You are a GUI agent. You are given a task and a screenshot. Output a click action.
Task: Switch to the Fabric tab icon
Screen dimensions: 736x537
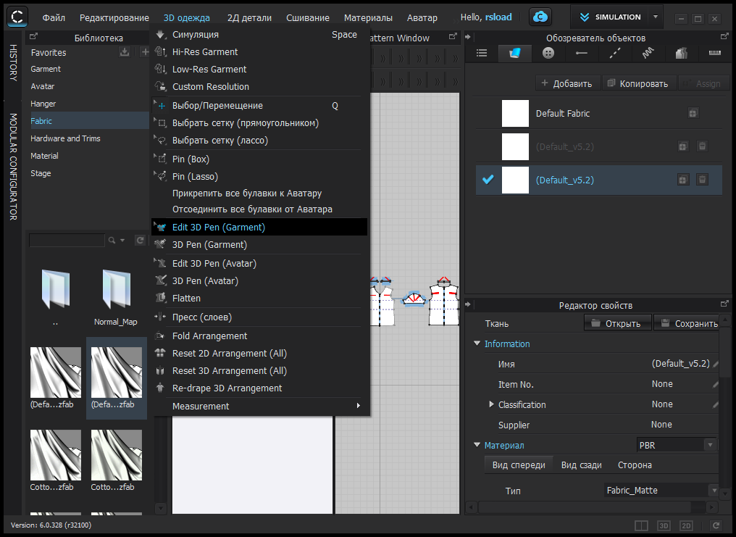click(x=515, y=53)
